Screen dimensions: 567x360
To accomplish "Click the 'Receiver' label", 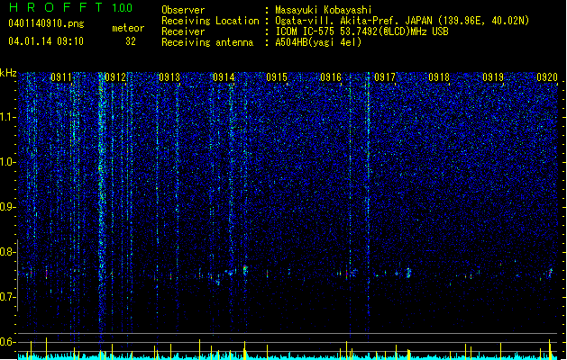I will point(183,31).
